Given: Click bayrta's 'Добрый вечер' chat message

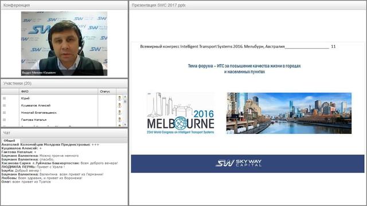Looking at the screenshot, I should tap(21, 171).
